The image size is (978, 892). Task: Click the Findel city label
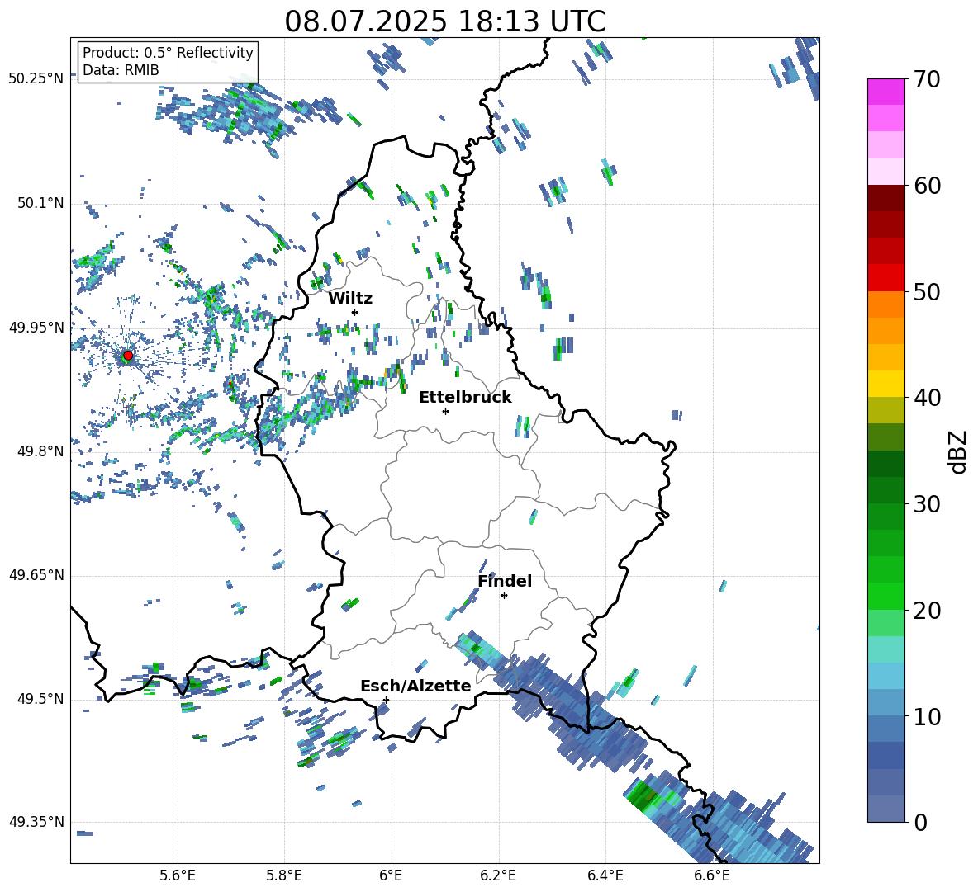(x=505, y=581)
